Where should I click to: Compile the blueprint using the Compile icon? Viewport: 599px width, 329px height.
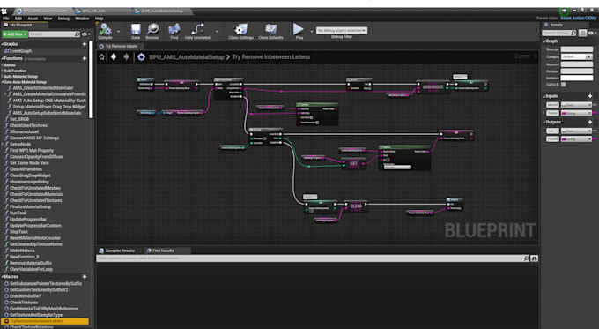(105, 30)
